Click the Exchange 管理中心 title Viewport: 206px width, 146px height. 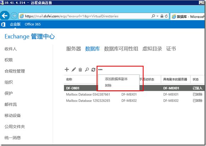(x=30, y=36)
